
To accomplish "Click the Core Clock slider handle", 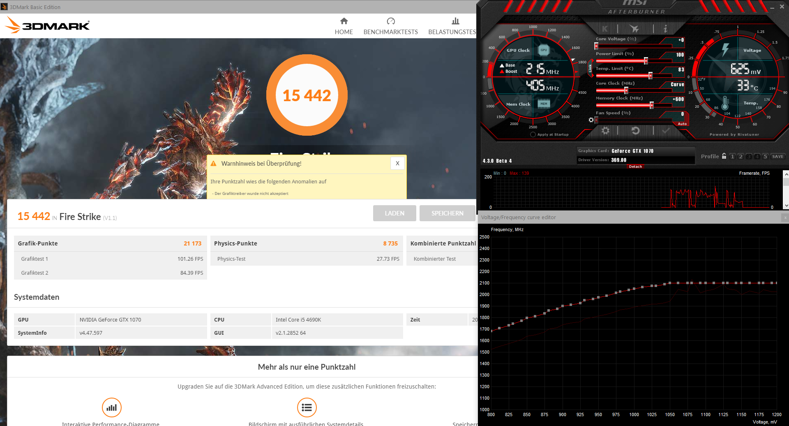I will [626, 90].
